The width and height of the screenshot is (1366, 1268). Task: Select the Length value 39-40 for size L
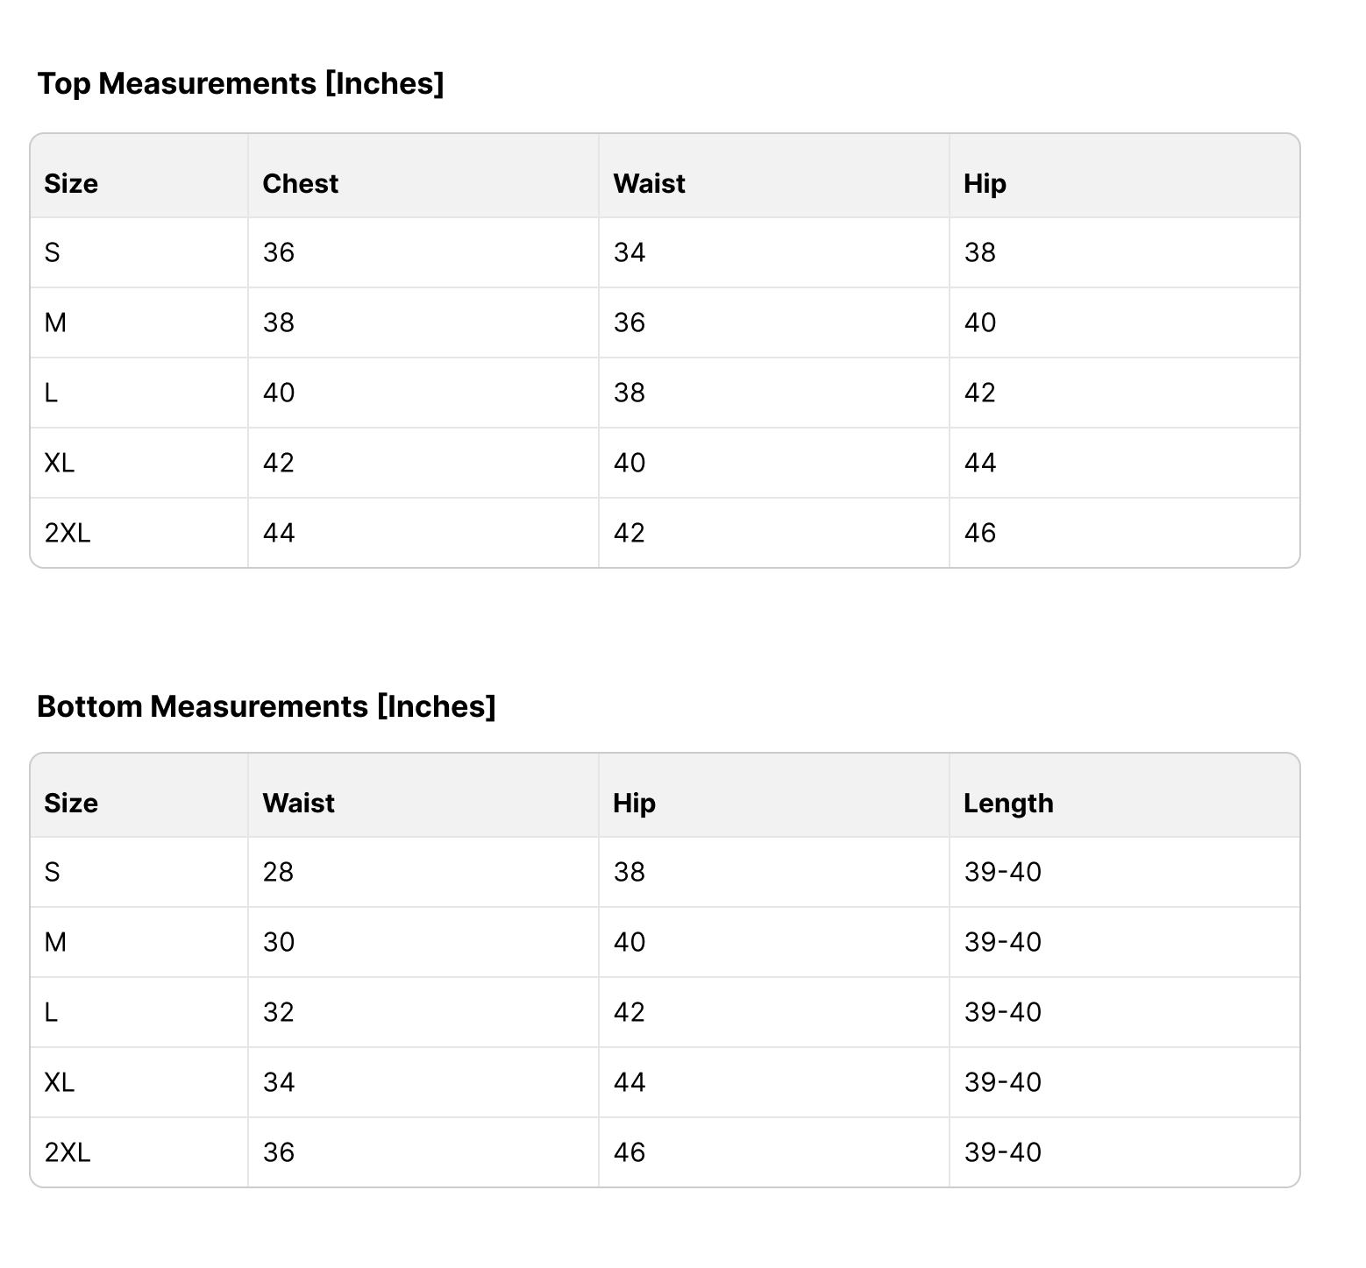tap(1002, 1013)
